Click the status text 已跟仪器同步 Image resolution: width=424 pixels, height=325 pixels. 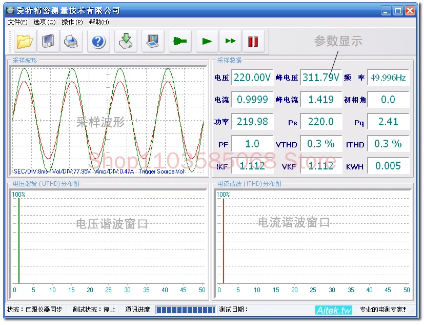[44, 310]
